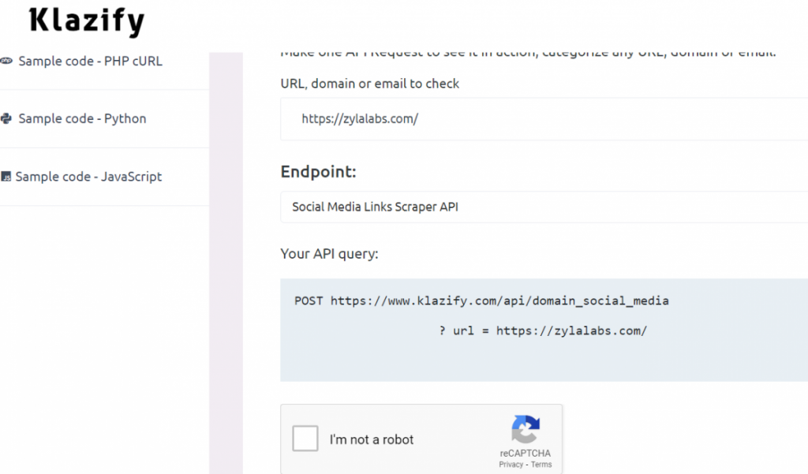Image resolution: width=808 pixels, height=474 pixels.
Task: Click the 'Endpoint:' heading
Action: point(318,172)
